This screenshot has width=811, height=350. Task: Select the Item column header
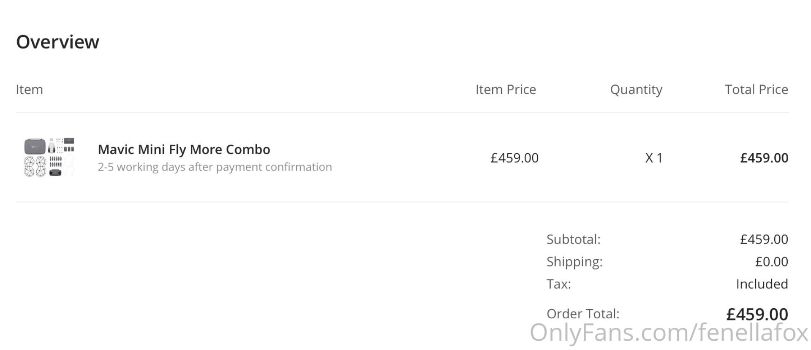coord(29,90)
